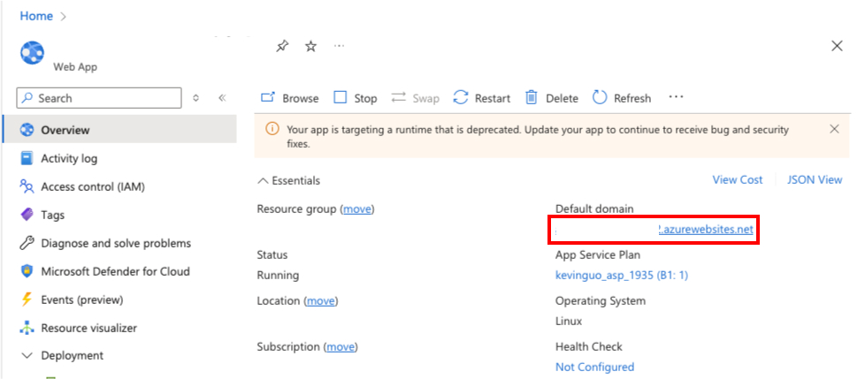Open more toolbar commands ellipsis
The image size is (865, 379).
coord(676,97)
